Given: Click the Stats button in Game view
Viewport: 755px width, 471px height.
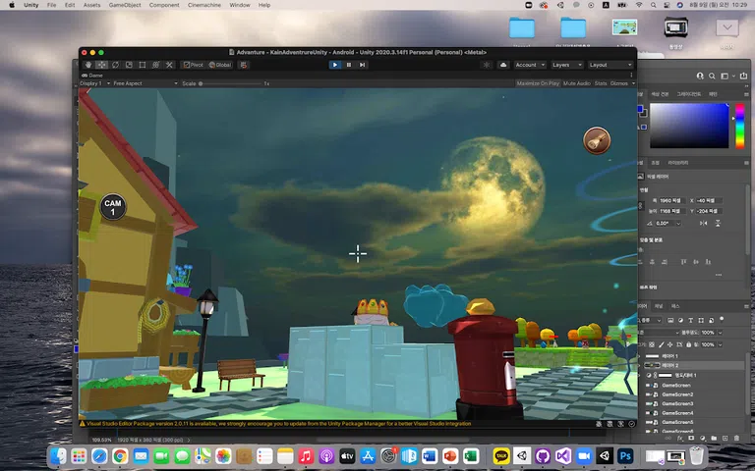Looking at the screenshot, I should tap(600, 83).
